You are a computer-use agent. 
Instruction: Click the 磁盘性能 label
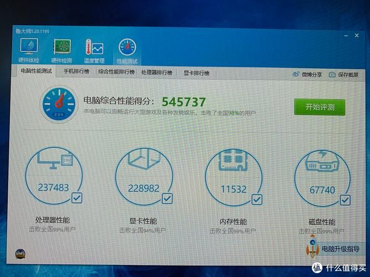tap(322, 222)
